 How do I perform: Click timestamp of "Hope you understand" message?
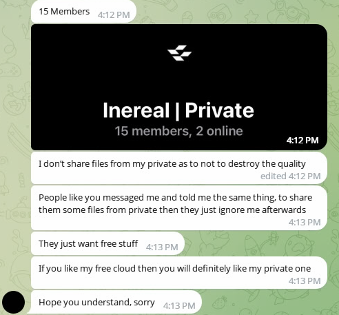pyautogui.click(x=179, y=306)
